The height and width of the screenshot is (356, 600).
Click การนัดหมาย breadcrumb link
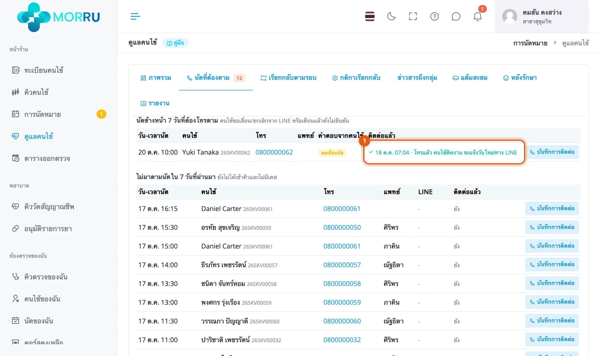point(530,43)
